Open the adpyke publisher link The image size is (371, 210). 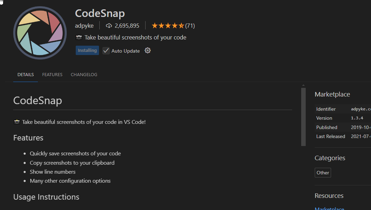tap(84, 26)
